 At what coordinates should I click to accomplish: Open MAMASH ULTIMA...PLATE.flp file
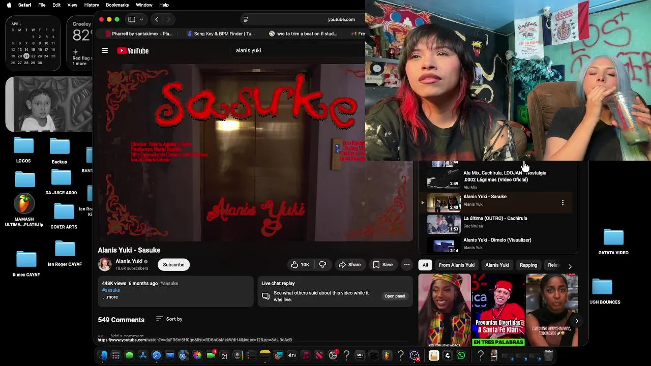pos(24,210)
